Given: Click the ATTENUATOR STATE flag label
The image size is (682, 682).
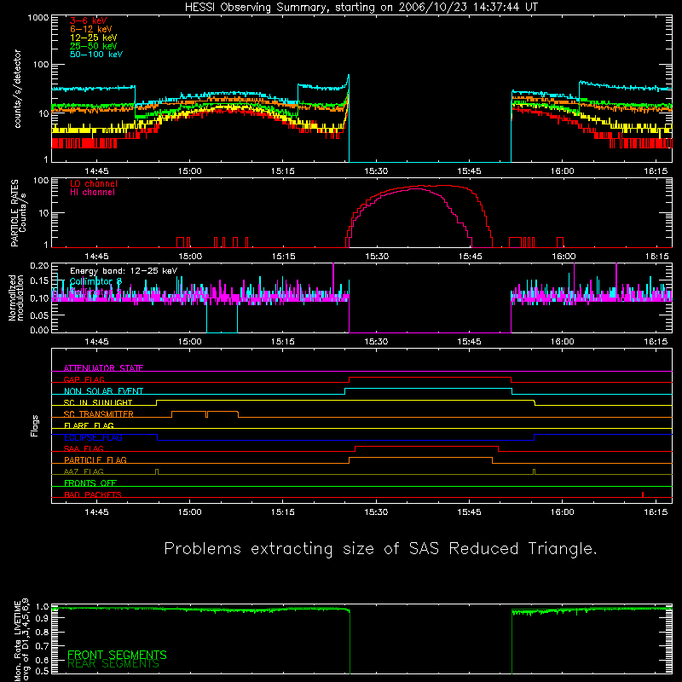Looking at the screenshot, I should (103, 368).
